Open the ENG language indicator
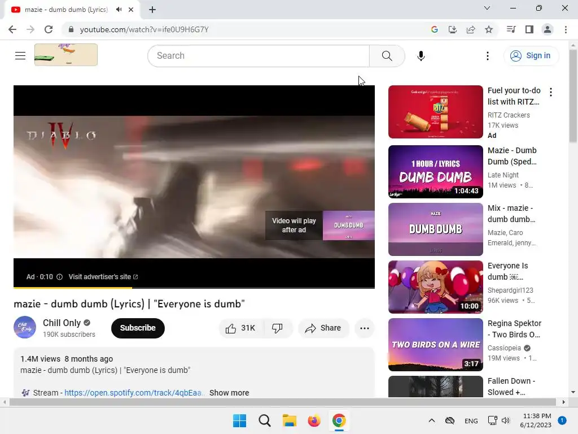 pos(471,420)
